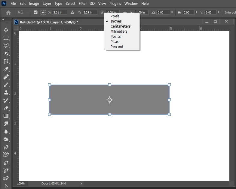The image size is (236, 189).
Task: Select the Pen tool
Action: pyautogui.click(x=6, y=147)
